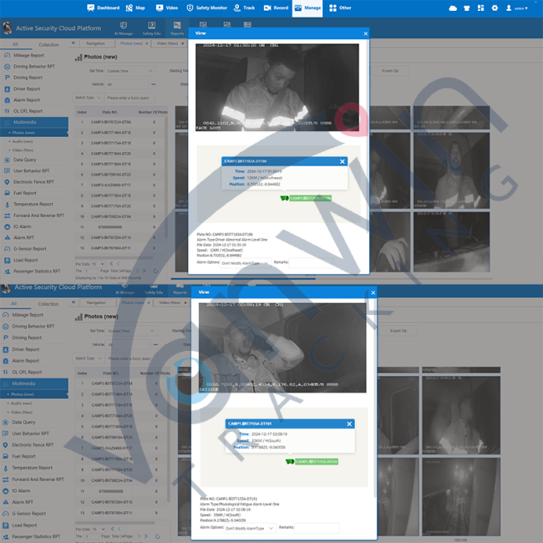Close the map popup for CAMP3-B077183A-DT186
The image size is (543, 543).
tap(342, 161)
